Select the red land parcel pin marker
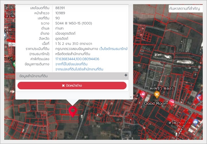Screen dimensions: 207x144 pos(73,112)
